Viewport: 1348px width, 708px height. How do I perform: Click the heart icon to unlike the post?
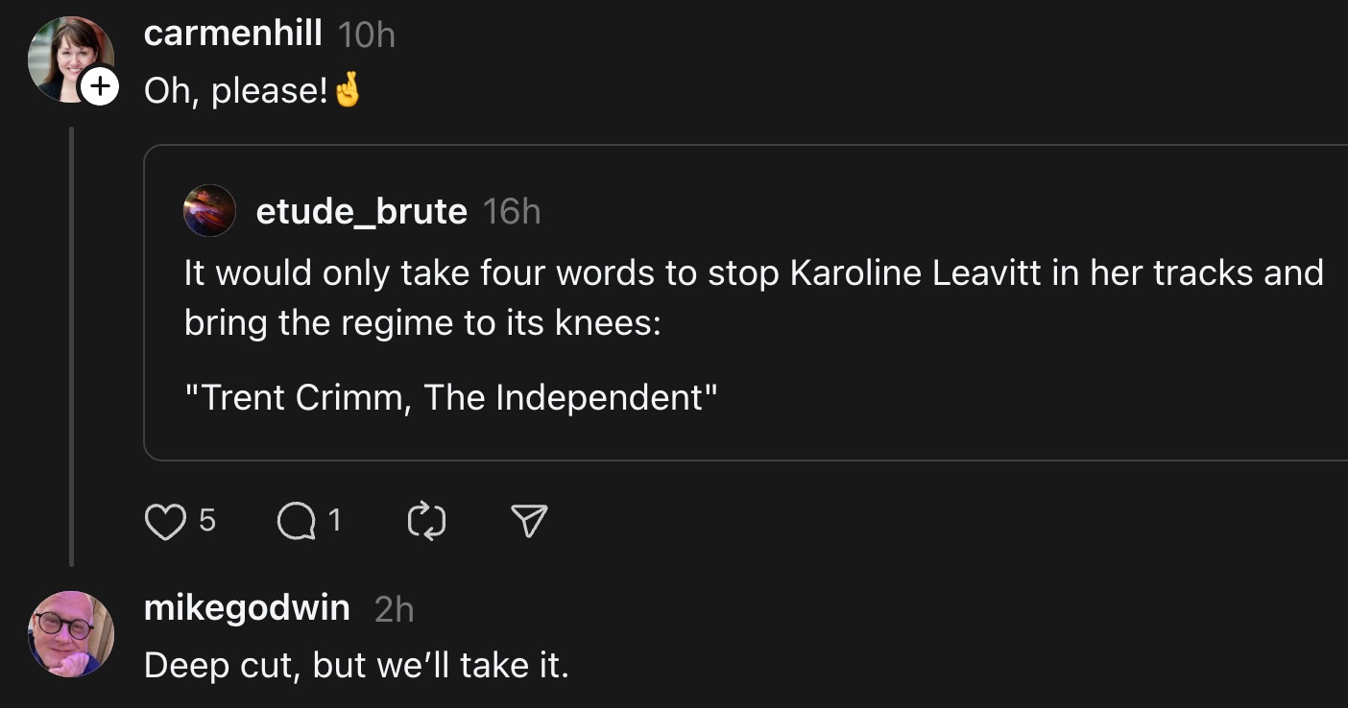click(x=165, y=520)
